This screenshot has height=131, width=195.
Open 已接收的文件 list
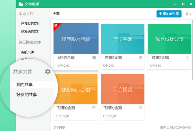pyautogui.click(x=31, y=23)
